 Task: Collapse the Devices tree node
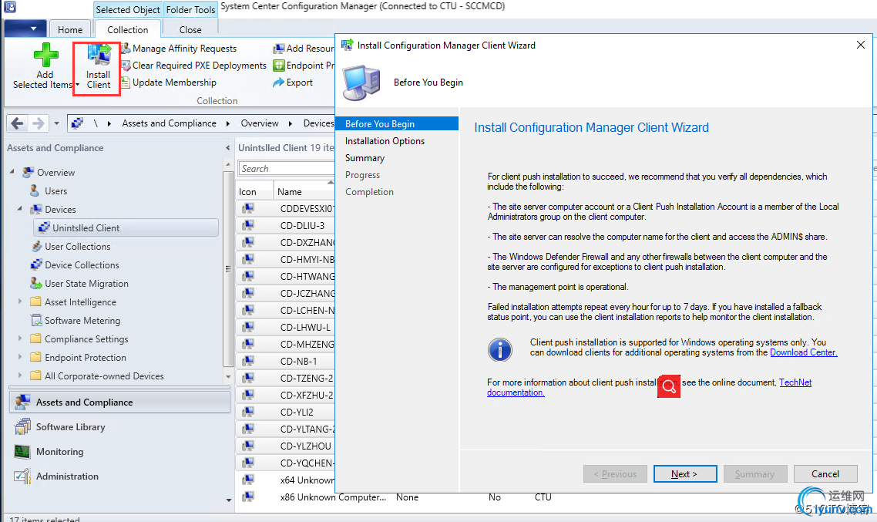coord(20,209)
